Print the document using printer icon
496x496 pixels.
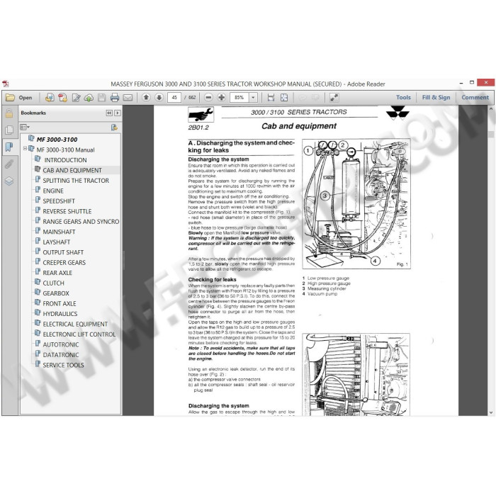115,98
